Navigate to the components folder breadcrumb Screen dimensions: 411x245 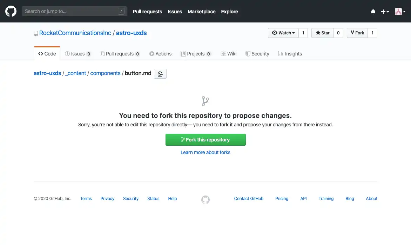(105, 73)
